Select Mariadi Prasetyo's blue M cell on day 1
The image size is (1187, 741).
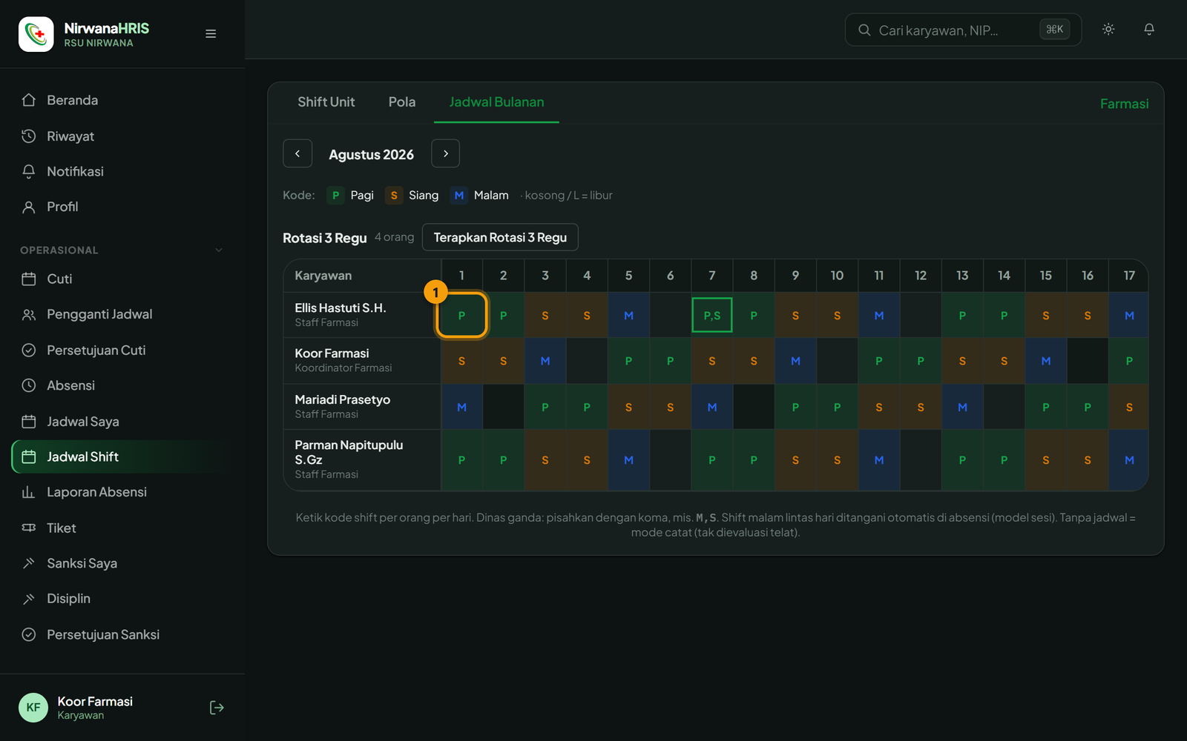(461, 407)
